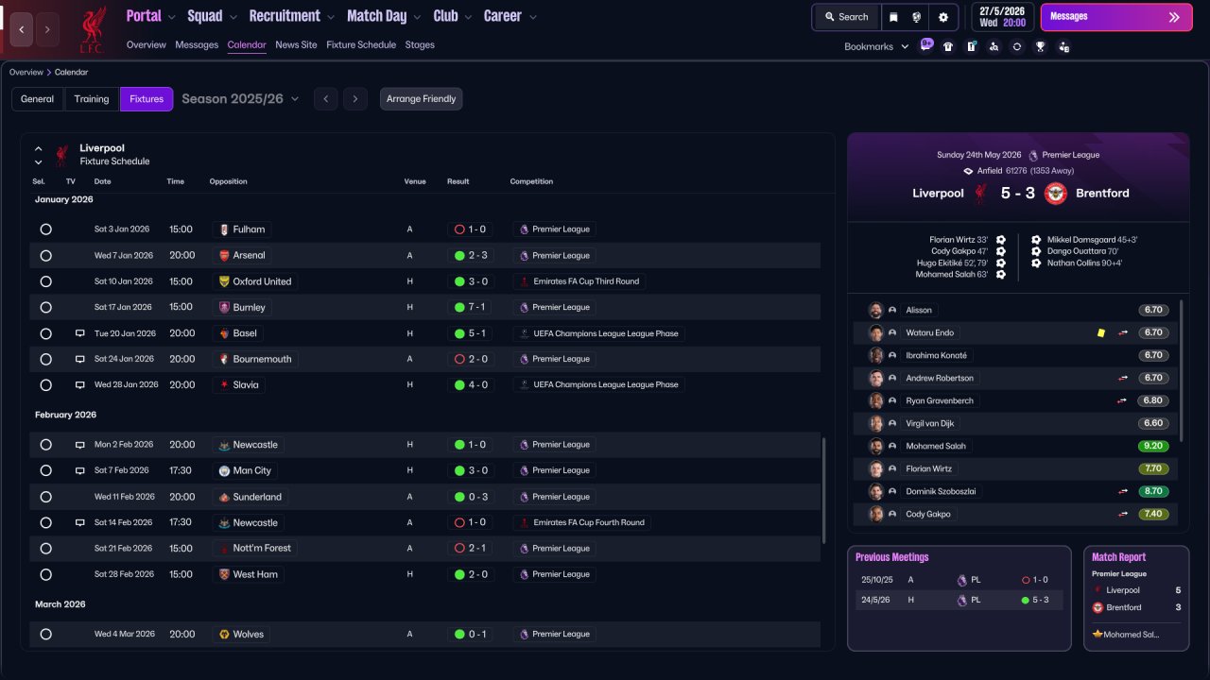The image size is (1210, 680).
Task: Switch to the General calendar view
Action: point(37,99)
